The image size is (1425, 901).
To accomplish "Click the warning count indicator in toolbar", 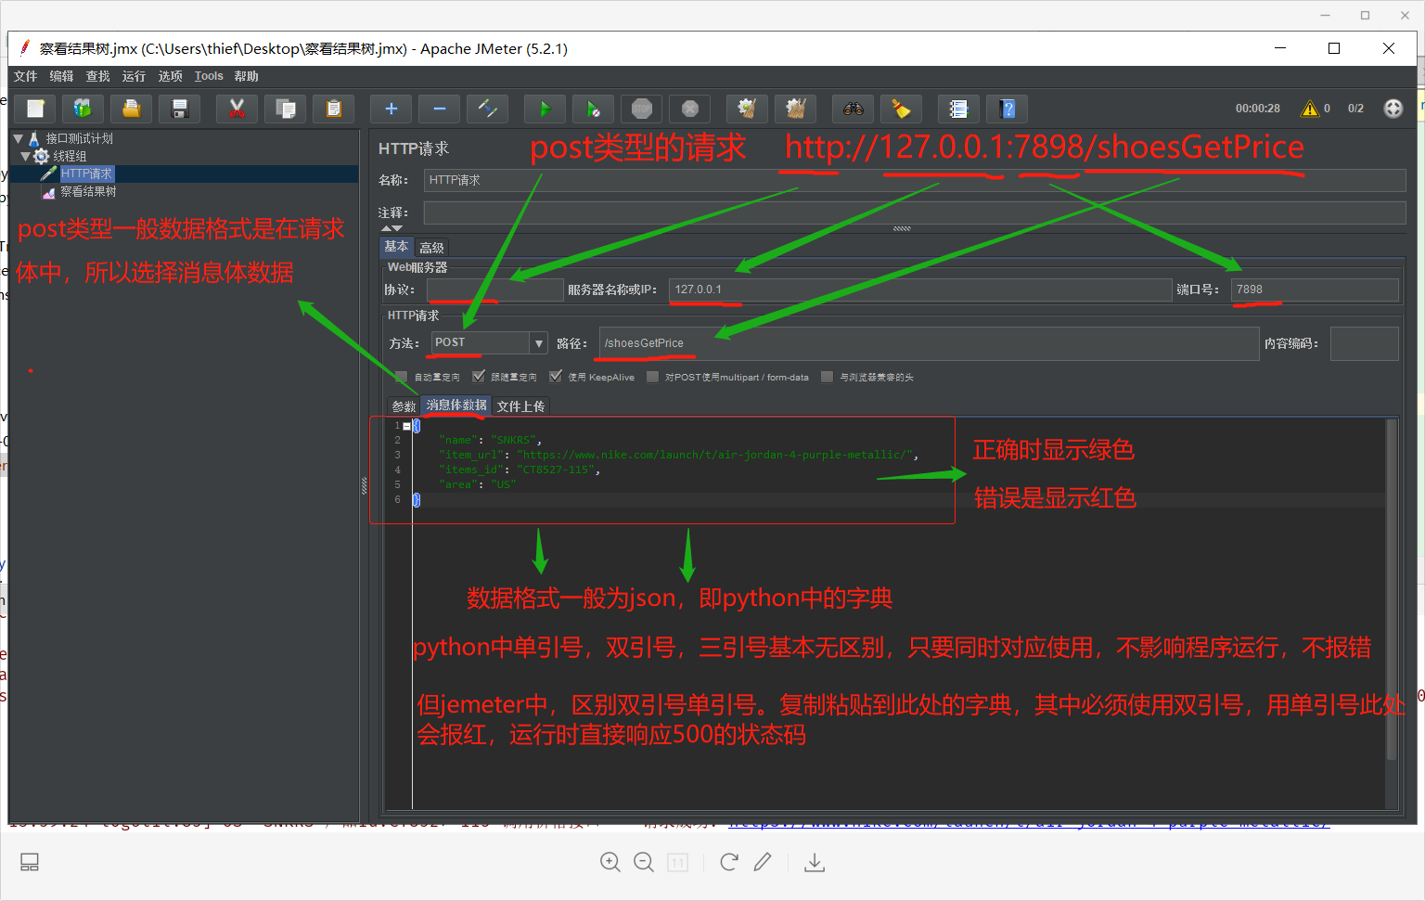I will 1314,108.
